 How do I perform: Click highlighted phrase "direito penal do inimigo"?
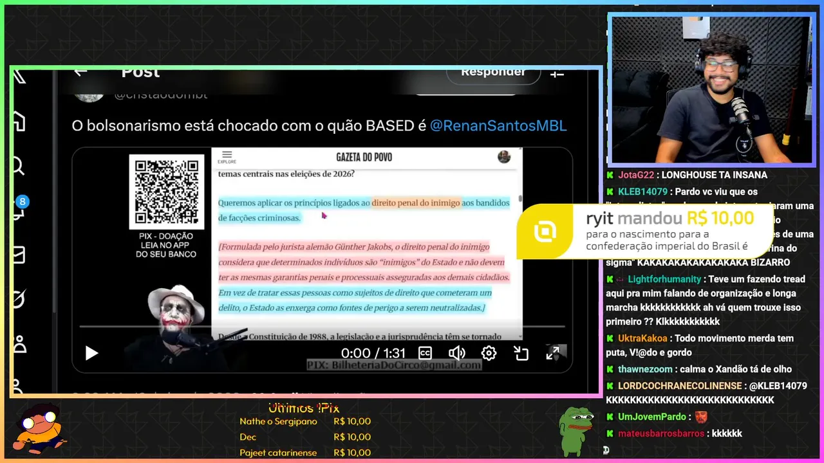tap(416, 203)
